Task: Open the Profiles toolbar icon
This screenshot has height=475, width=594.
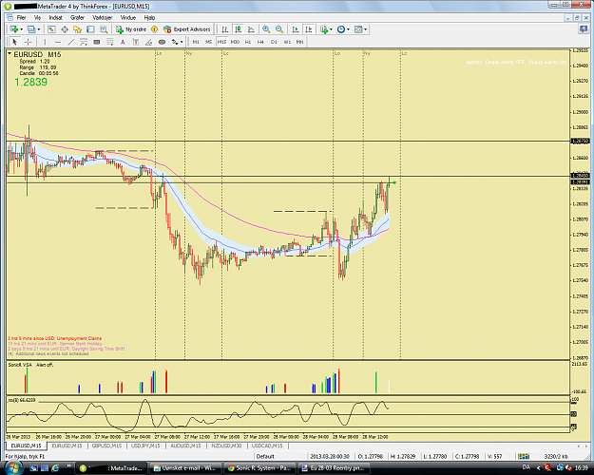Action: tap(31, 29)
